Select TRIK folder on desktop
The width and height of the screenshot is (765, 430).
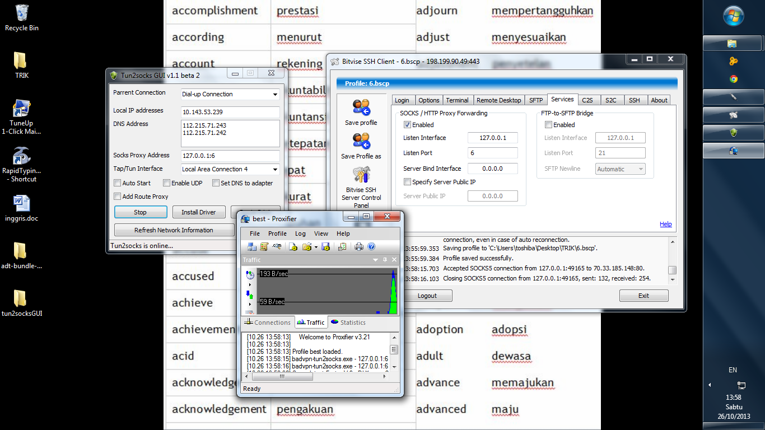coord(21,65)
